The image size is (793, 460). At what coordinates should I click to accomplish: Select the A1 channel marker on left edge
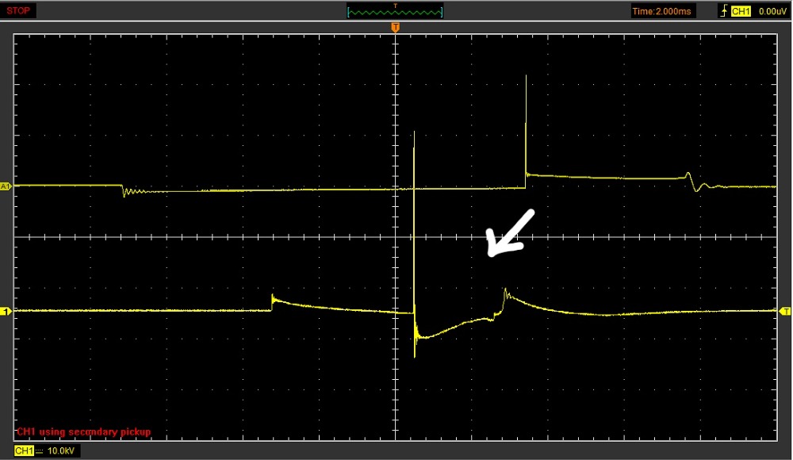click(x=5, y=186)
